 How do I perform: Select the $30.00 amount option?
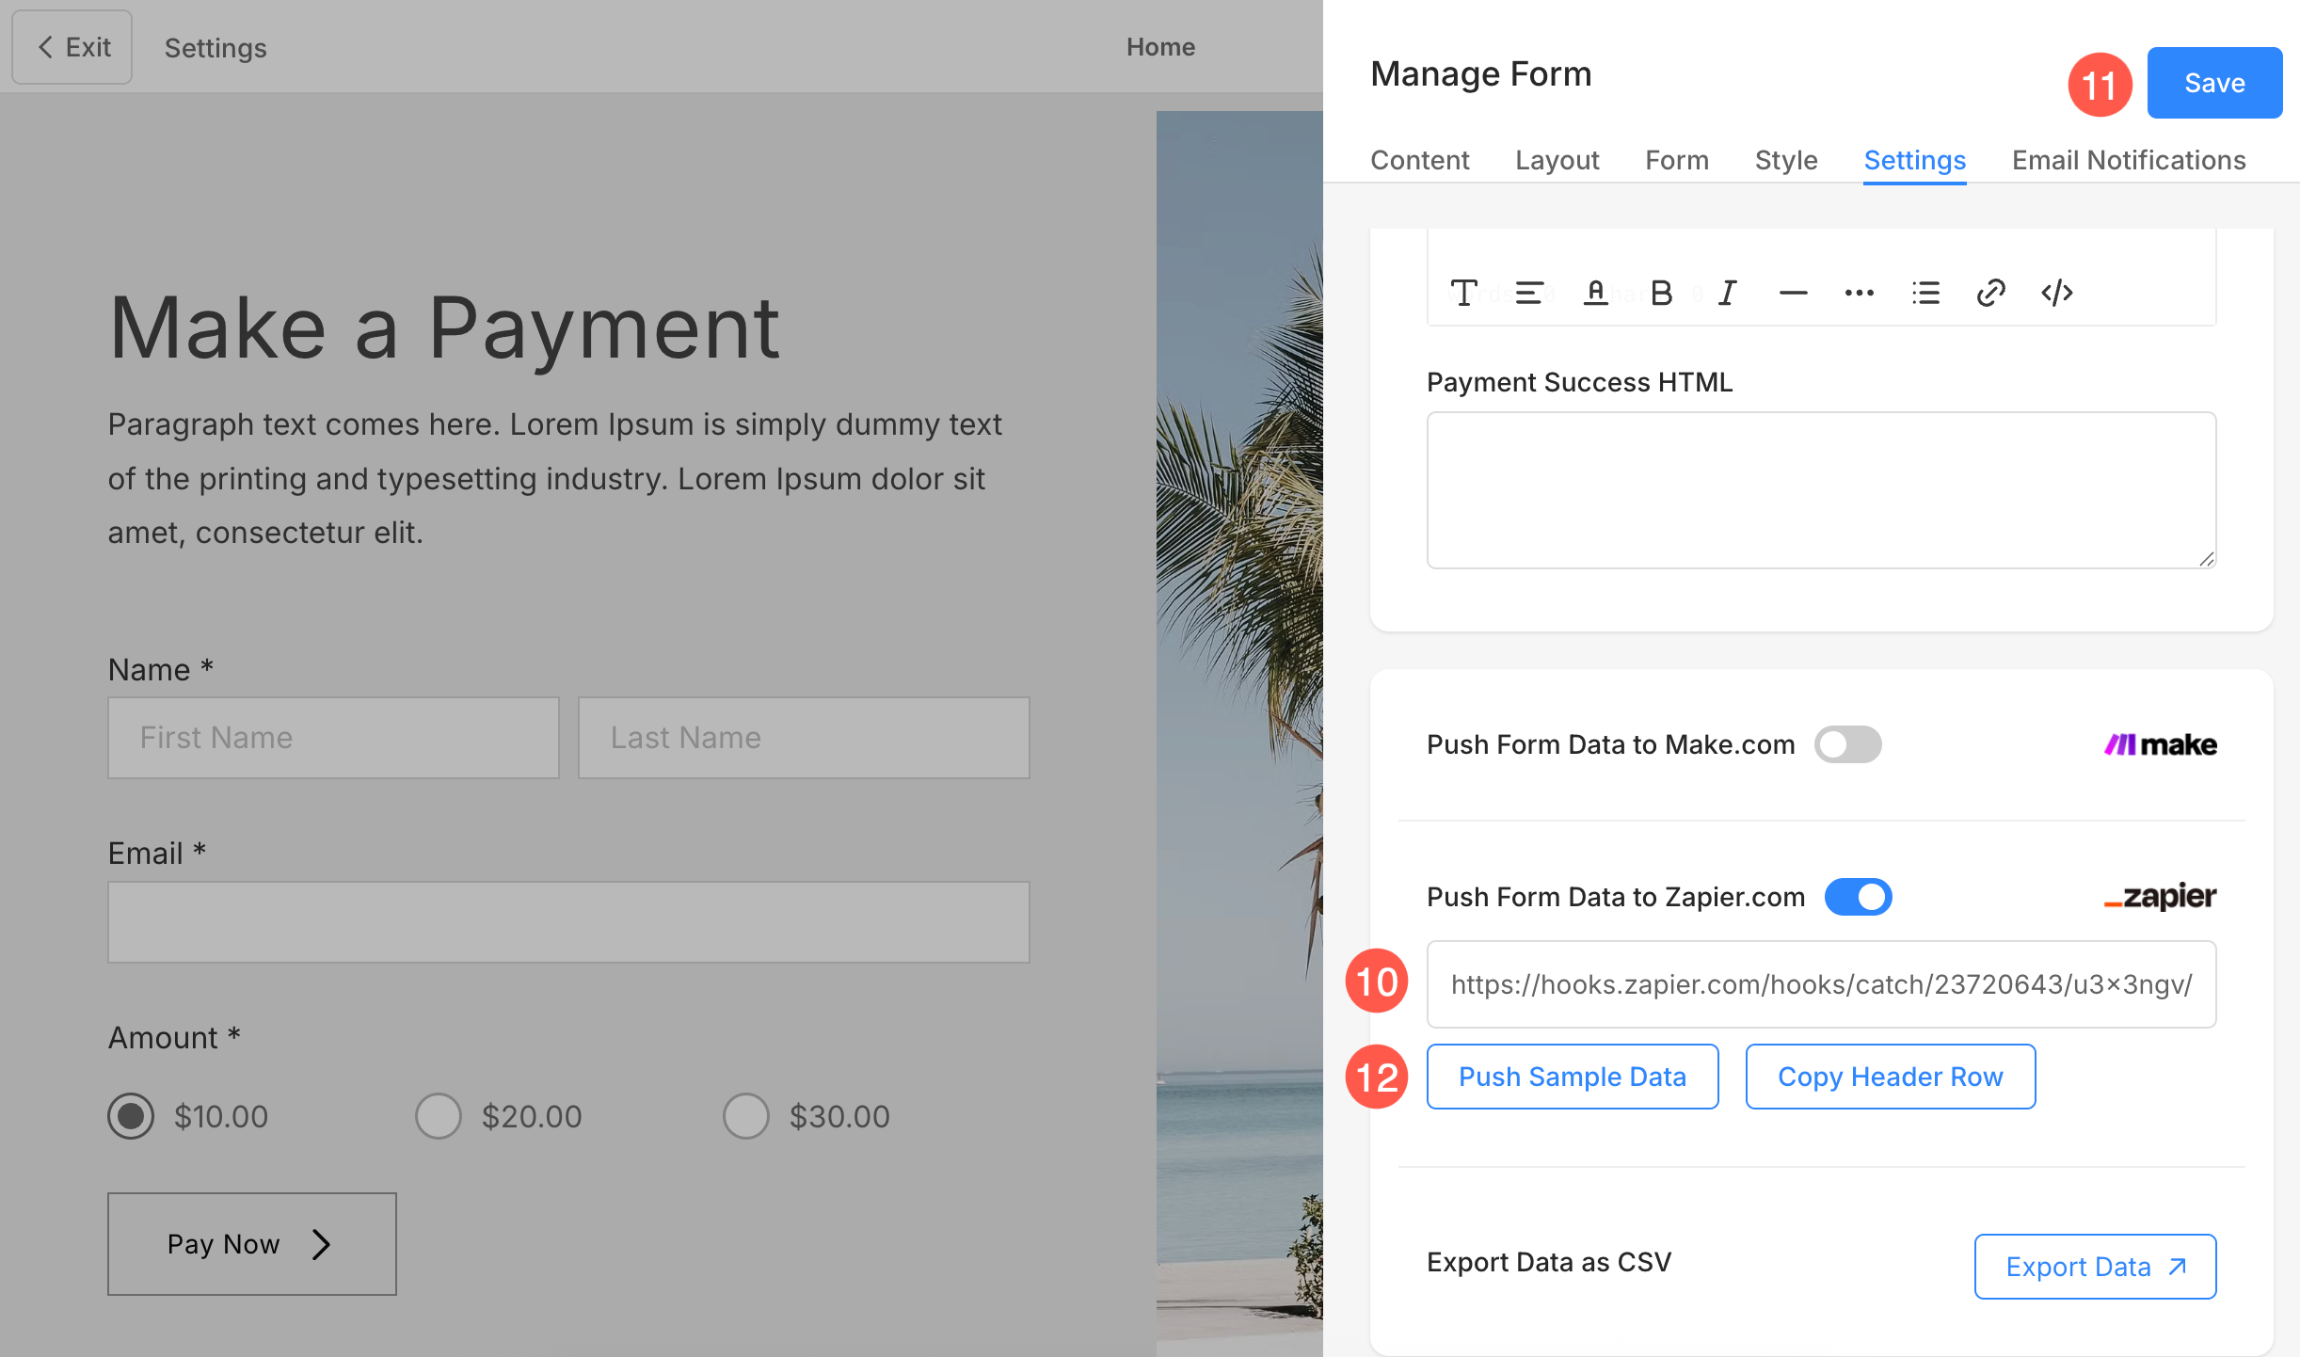(746, 1116)
